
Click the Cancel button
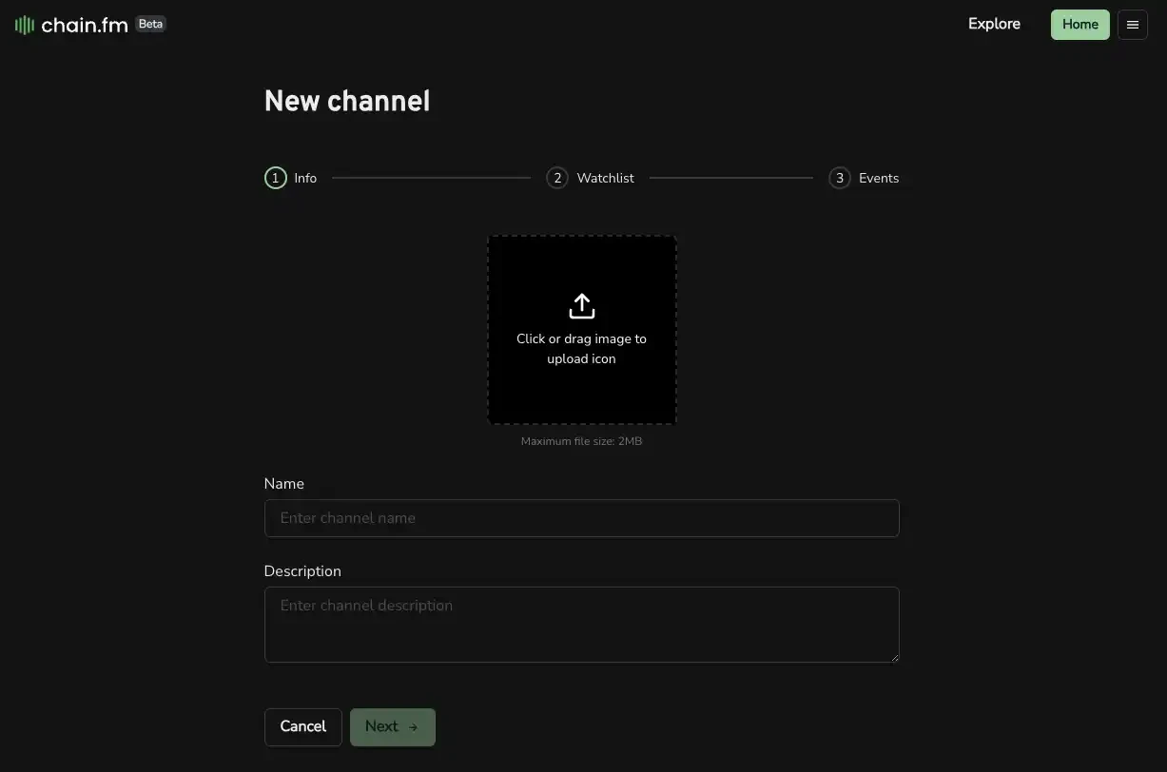point(302,726)
